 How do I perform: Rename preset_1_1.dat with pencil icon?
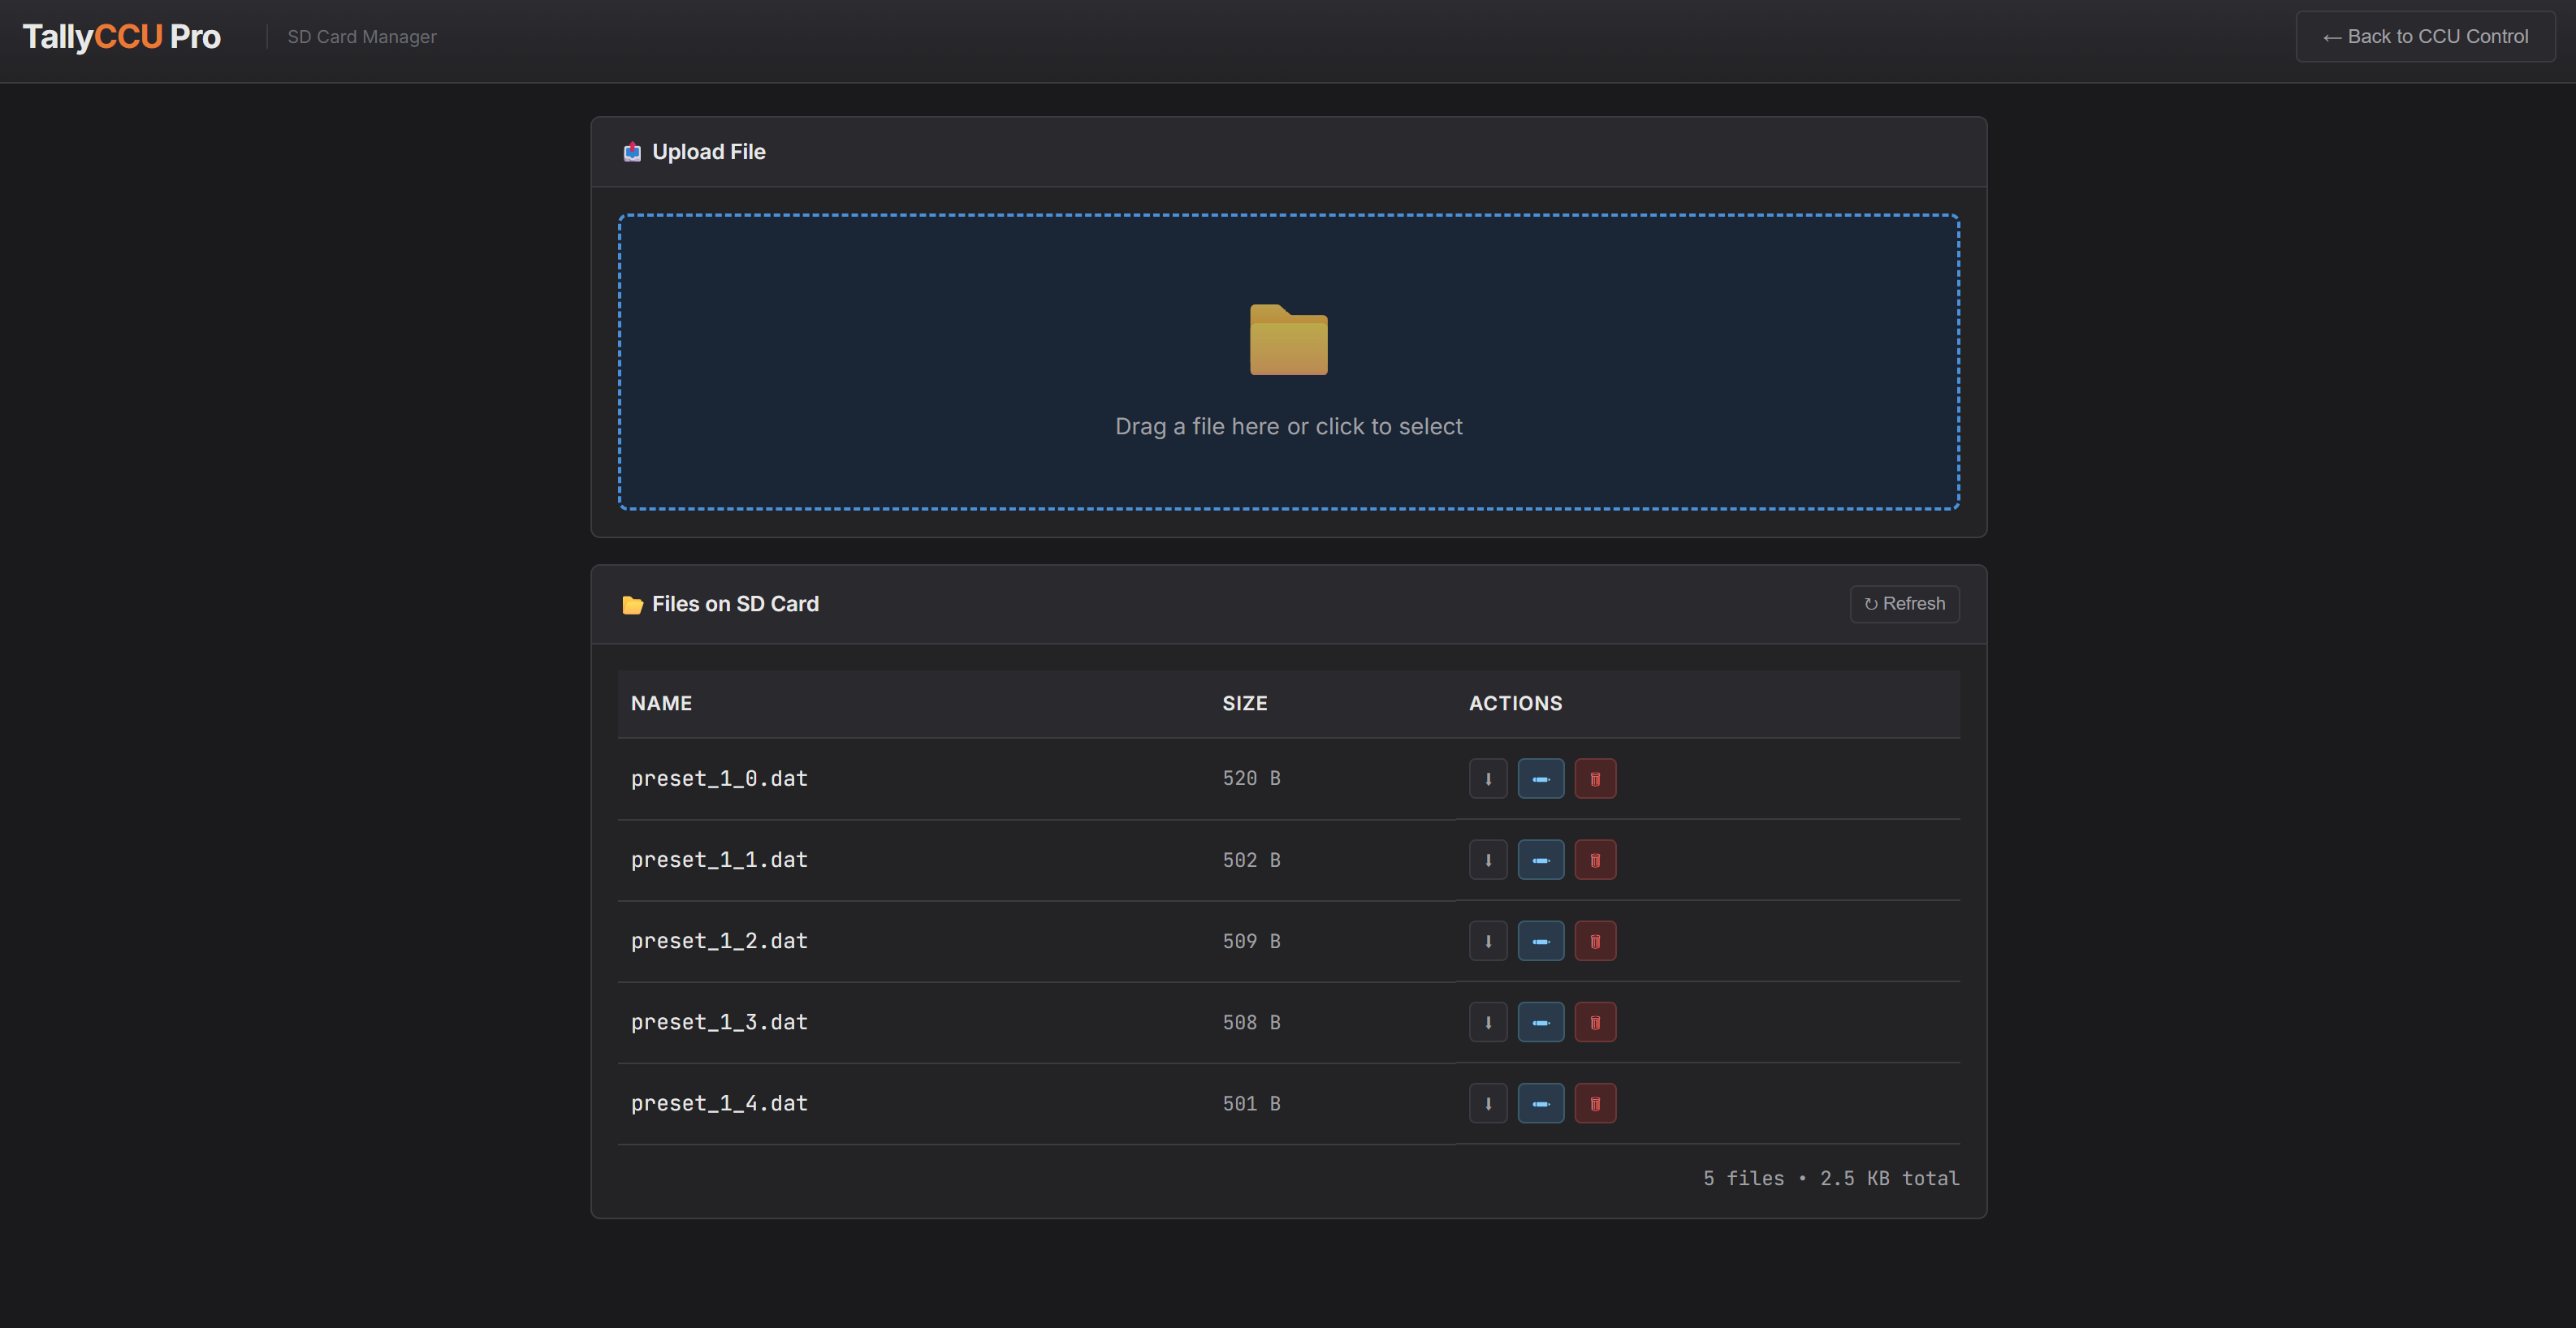(x=1540, y=860)
